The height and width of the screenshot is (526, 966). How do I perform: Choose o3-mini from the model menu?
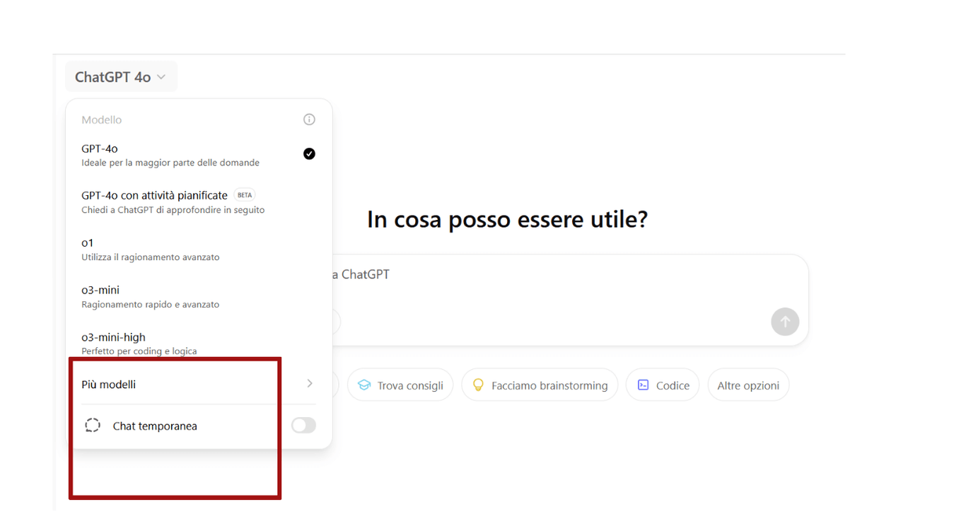[141, 296]
